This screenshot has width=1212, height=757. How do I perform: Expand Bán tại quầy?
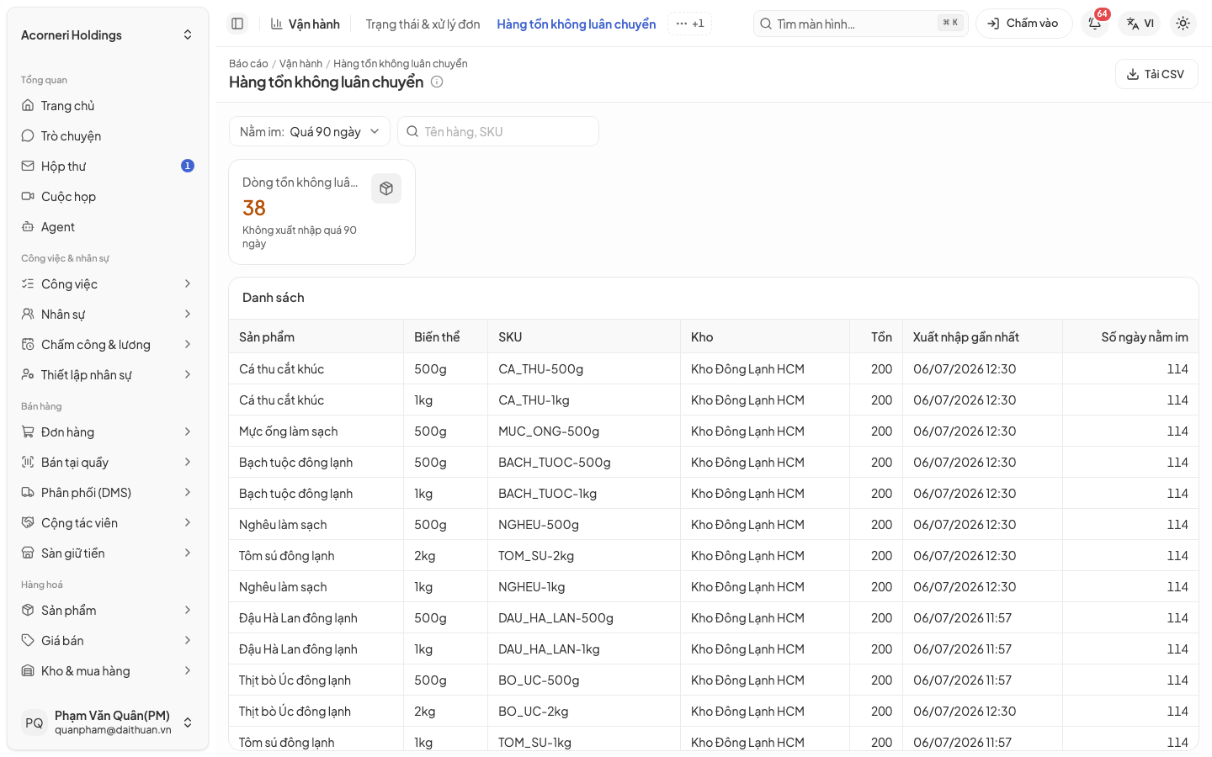pyautogui.click(x=108, y=463)
